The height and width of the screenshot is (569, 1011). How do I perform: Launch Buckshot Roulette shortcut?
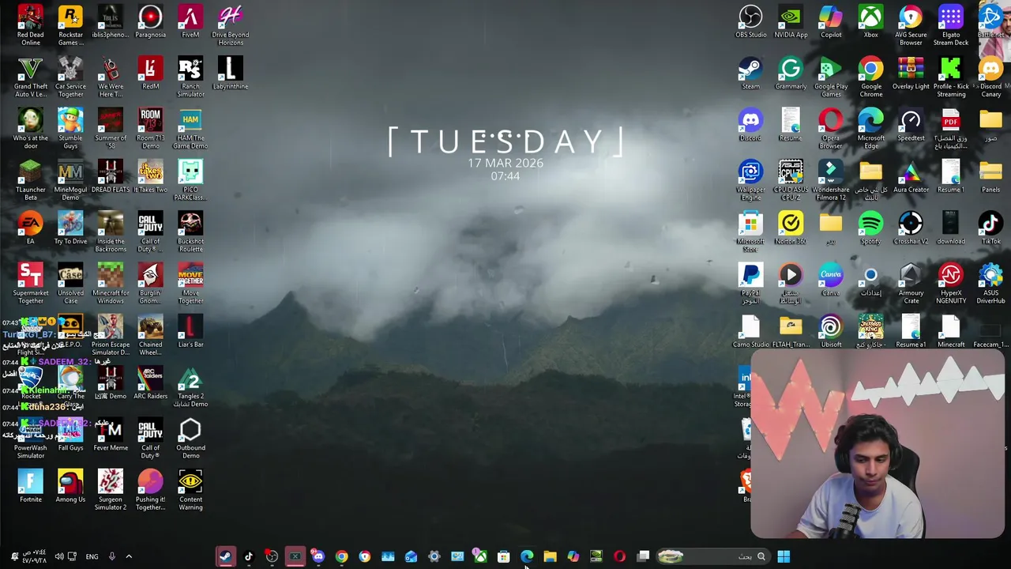tap(190, 232)
